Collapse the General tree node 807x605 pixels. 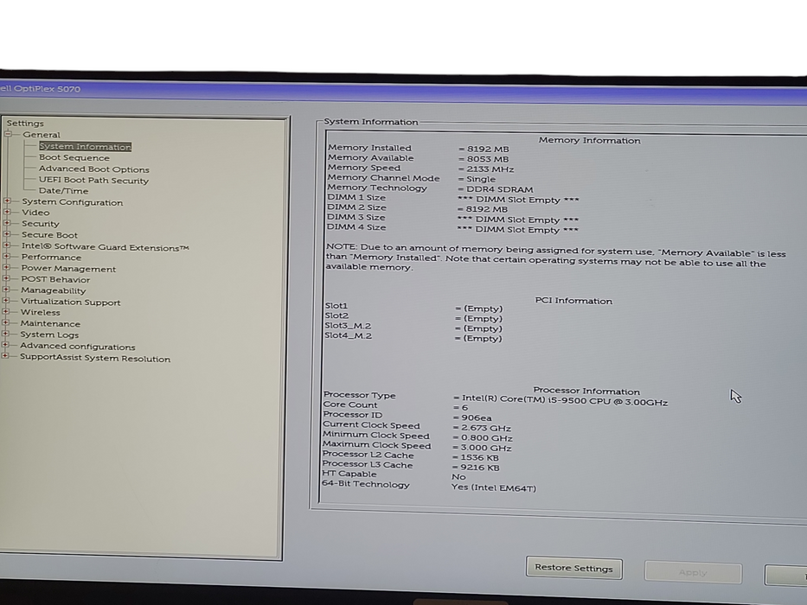(x=9, y=134)
